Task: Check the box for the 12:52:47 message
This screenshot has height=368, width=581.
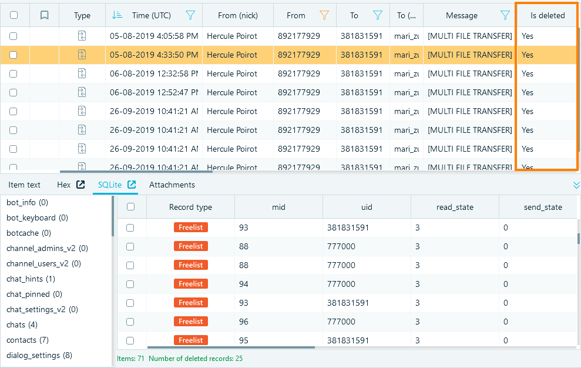Action: (x=14, y=92)
